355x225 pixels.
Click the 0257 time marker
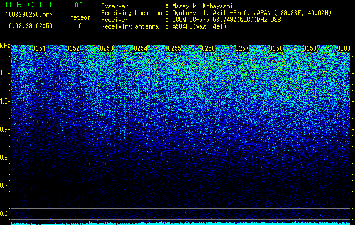click(242, 48)
